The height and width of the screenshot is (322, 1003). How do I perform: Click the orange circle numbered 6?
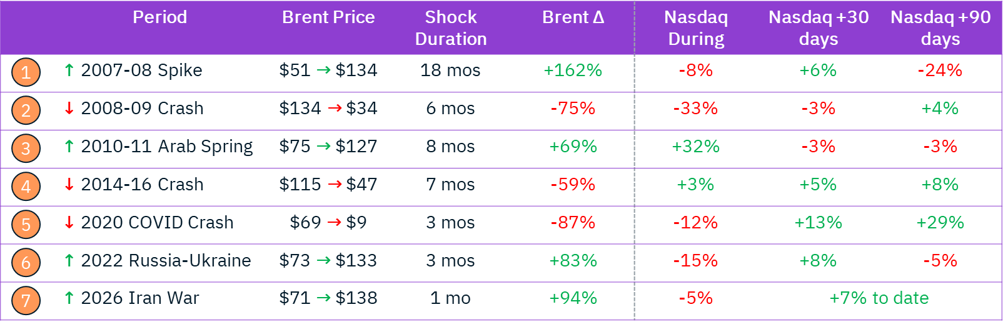point(26,263)
